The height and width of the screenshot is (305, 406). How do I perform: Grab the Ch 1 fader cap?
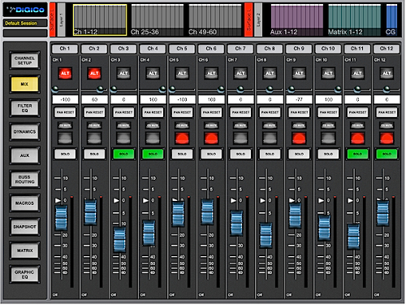61,218
